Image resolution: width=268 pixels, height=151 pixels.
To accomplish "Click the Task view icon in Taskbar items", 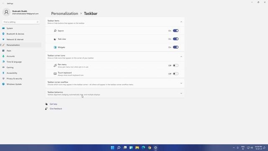I will coord(55,39).
